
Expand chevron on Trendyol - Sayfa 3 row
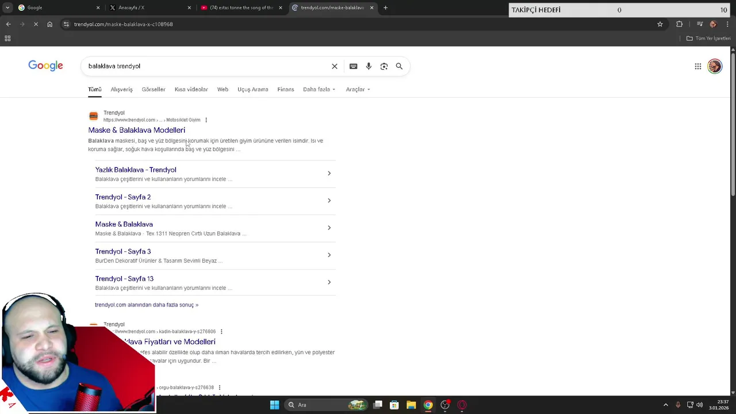(x=329, y=255)
